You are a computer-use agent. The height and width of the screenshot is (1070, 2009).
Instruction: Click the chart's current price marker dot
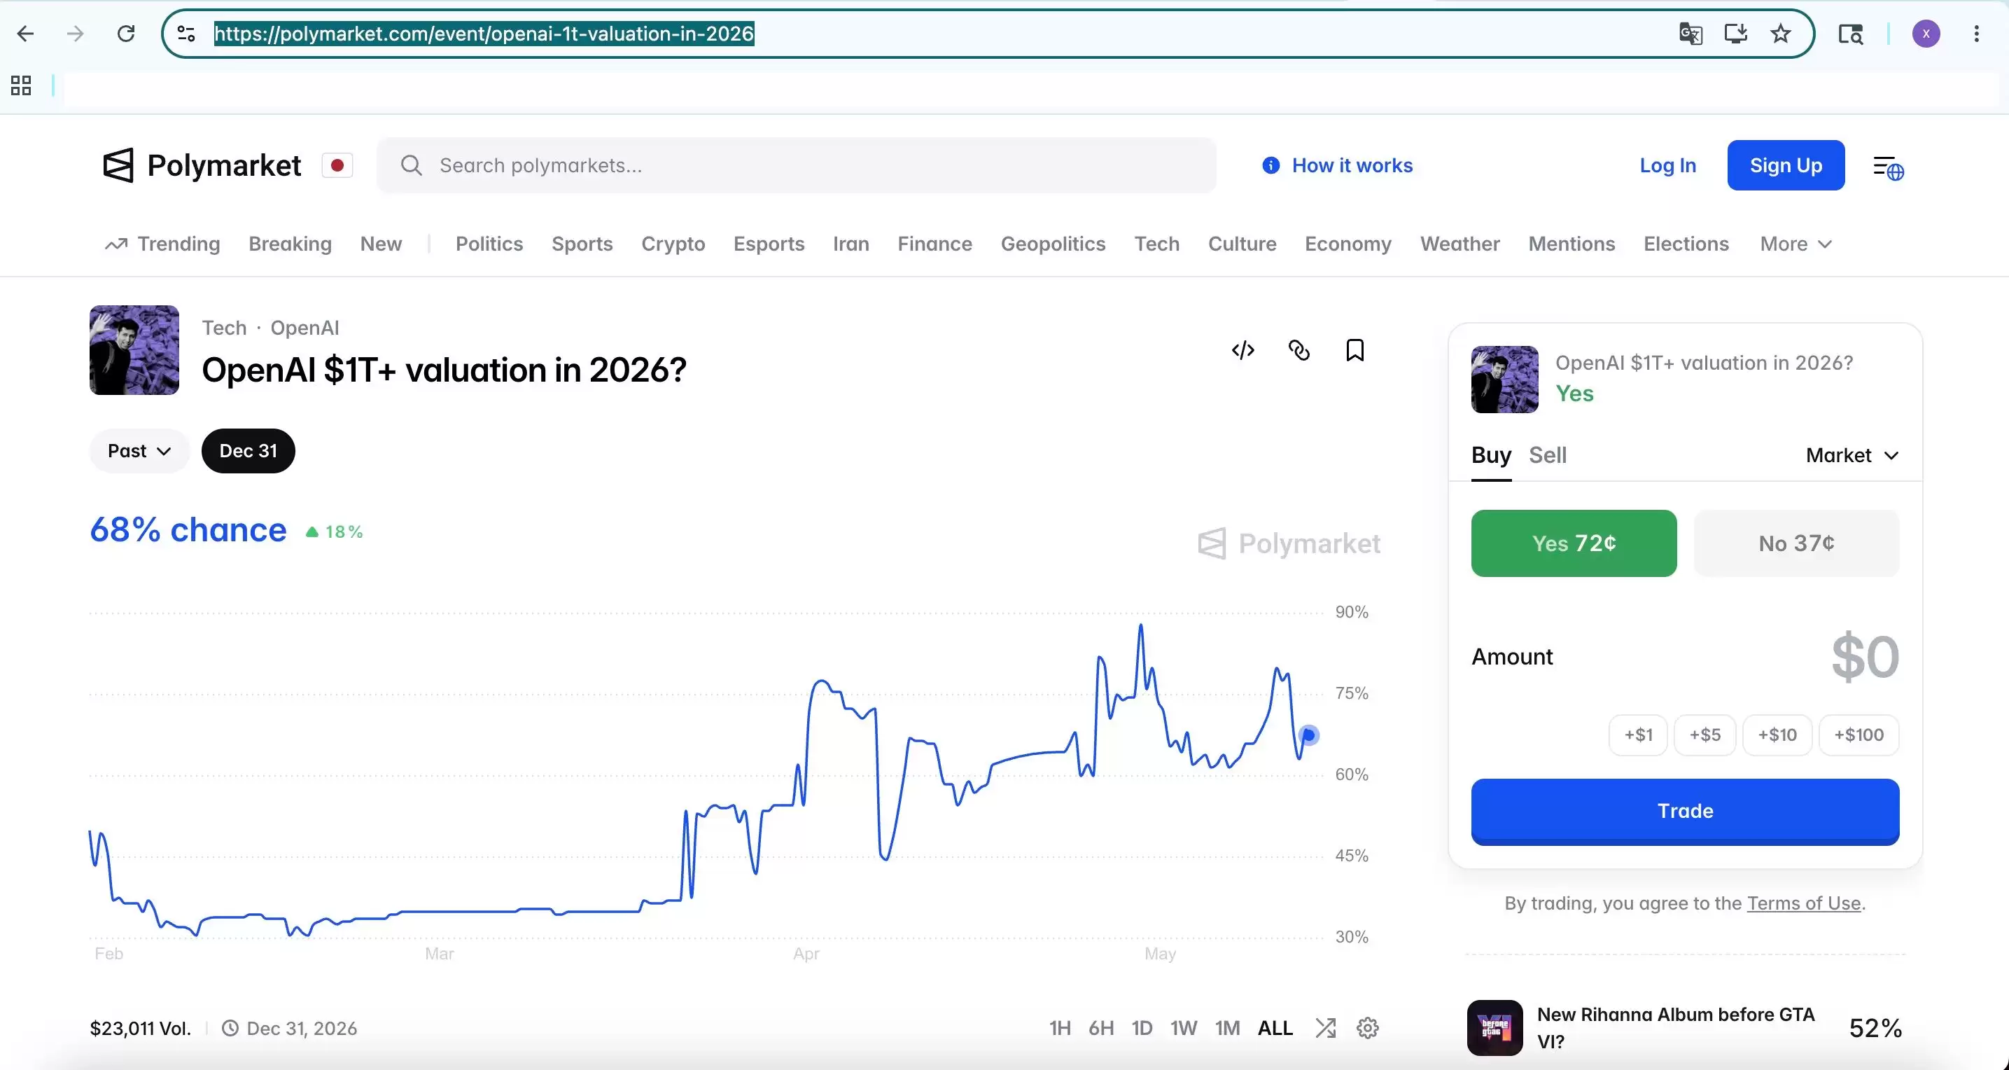tap(1309, 735)
